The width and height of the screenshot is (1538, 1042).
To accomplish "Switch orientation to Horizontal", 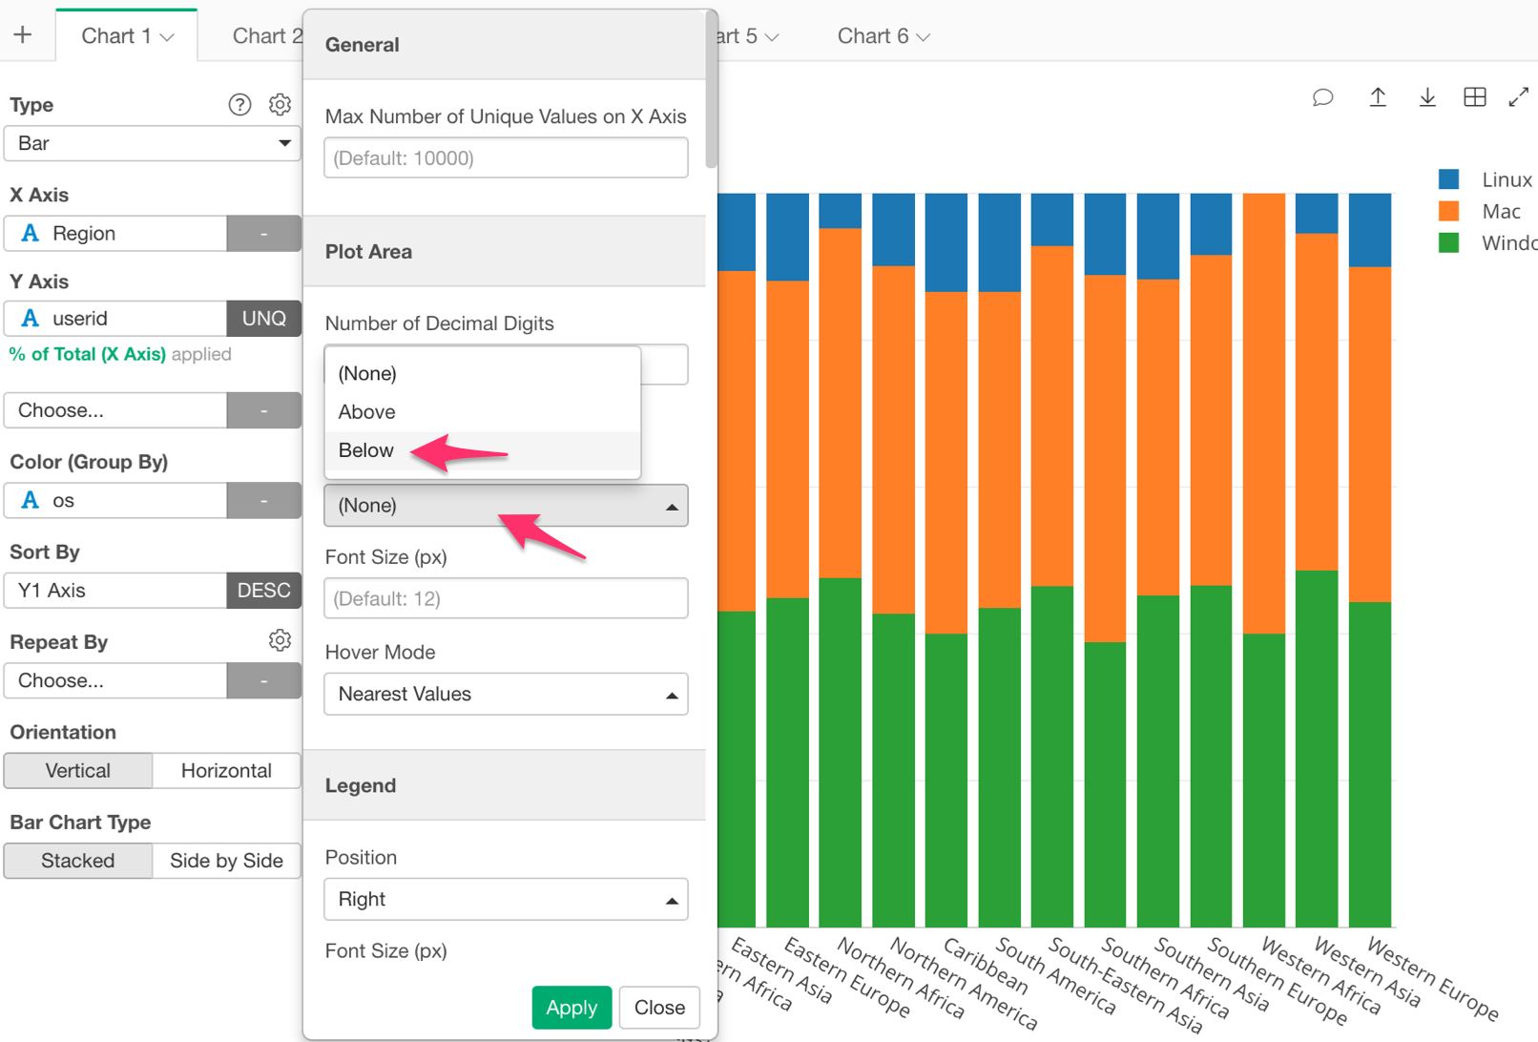I will click(x=226, y=771).
